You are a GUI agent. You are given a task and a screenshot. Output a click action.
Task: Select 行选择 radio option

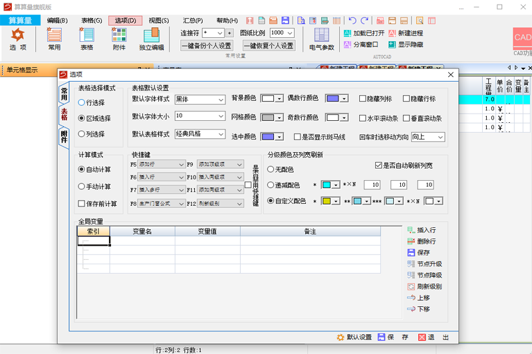pos(82,103)
